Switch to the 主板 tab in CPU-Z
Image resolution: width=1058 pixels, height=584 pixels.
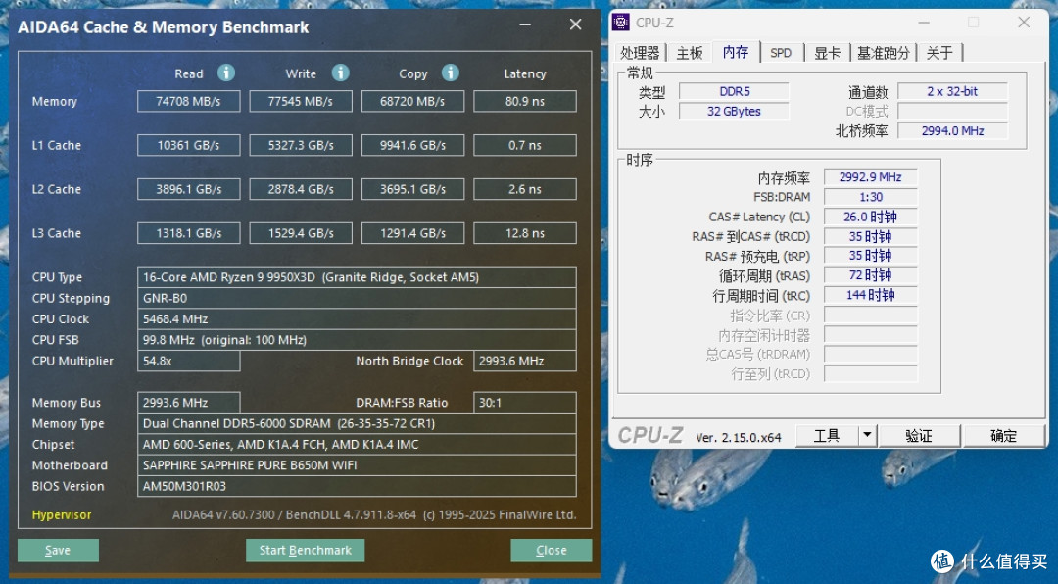pos(690,53)
